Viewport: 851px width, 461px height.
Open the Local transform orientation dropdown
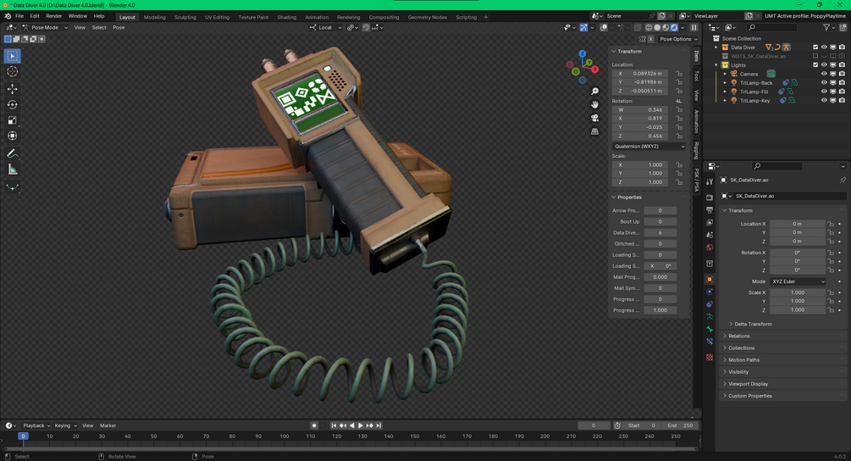point(326,27)
